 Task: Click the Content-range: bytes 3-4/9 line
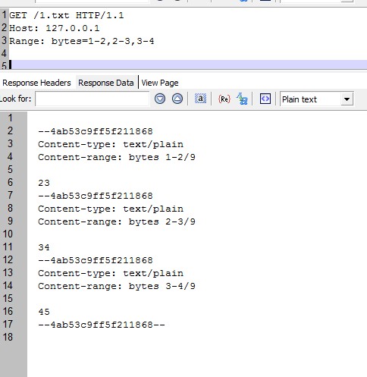[x=117, y=286]
